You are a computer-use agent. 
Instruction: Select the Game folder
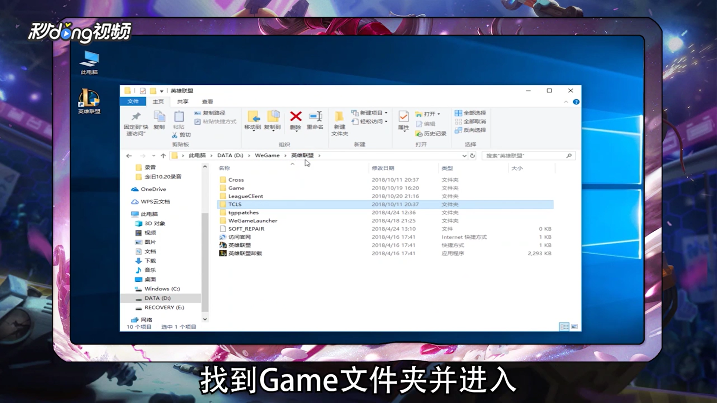[x=385, y=188]
